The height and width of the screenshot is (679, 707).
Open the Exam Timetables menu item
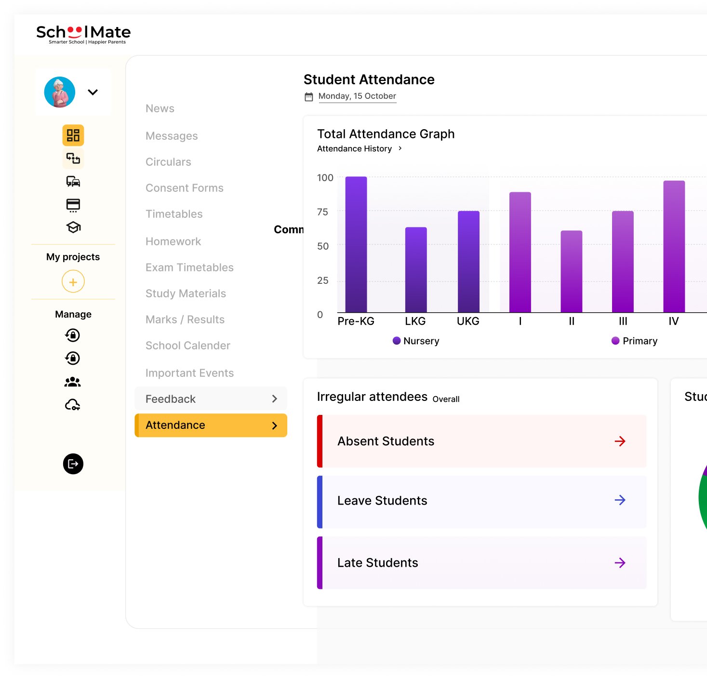[x=189, y=267]
